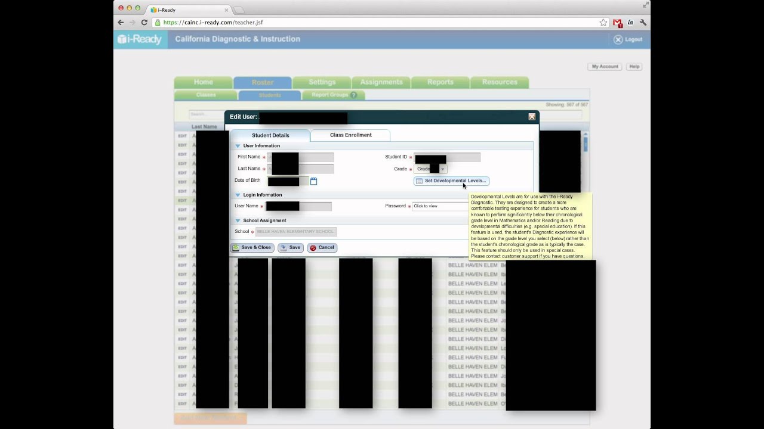764x429 pixels.
Task: Click the School name field
Action: tap(295, 231)
